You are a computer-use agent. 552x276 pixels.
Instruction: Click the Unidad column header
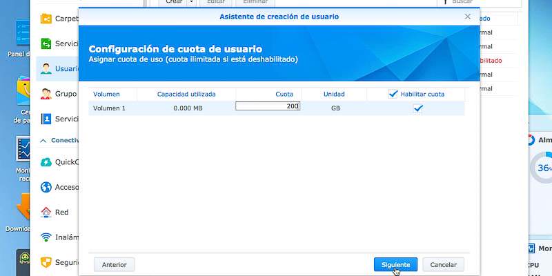click(334, 94)
